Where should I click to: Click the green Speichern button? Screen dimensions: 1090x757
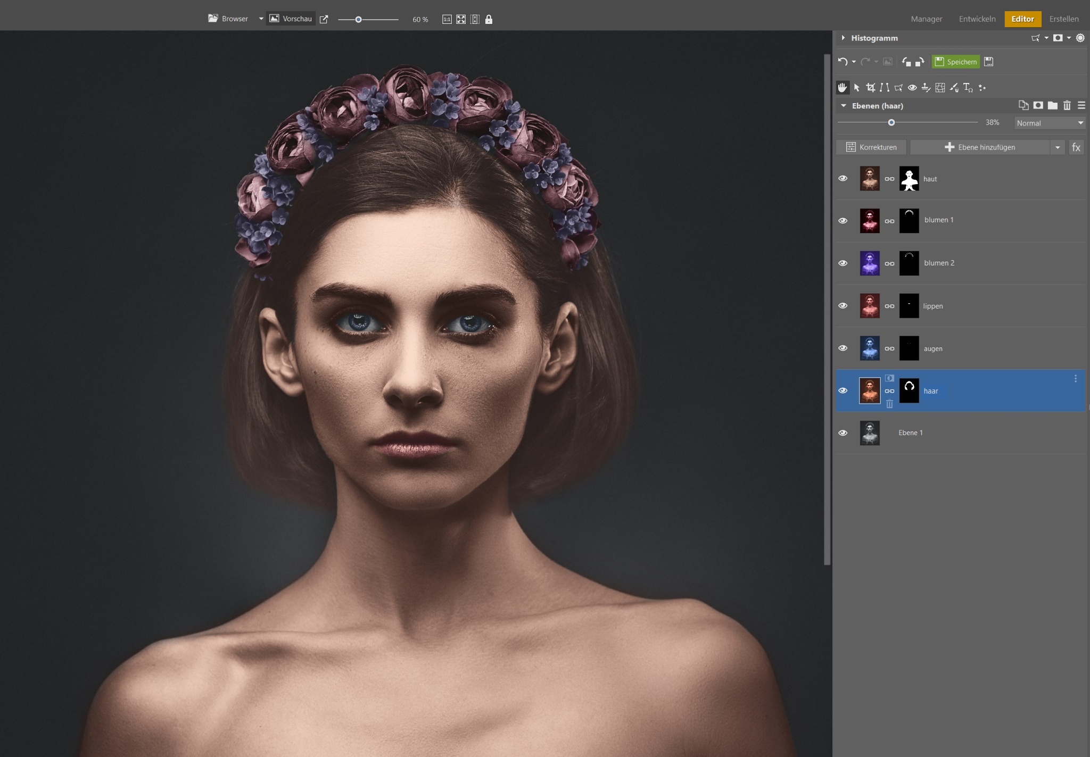click(956, 62)
